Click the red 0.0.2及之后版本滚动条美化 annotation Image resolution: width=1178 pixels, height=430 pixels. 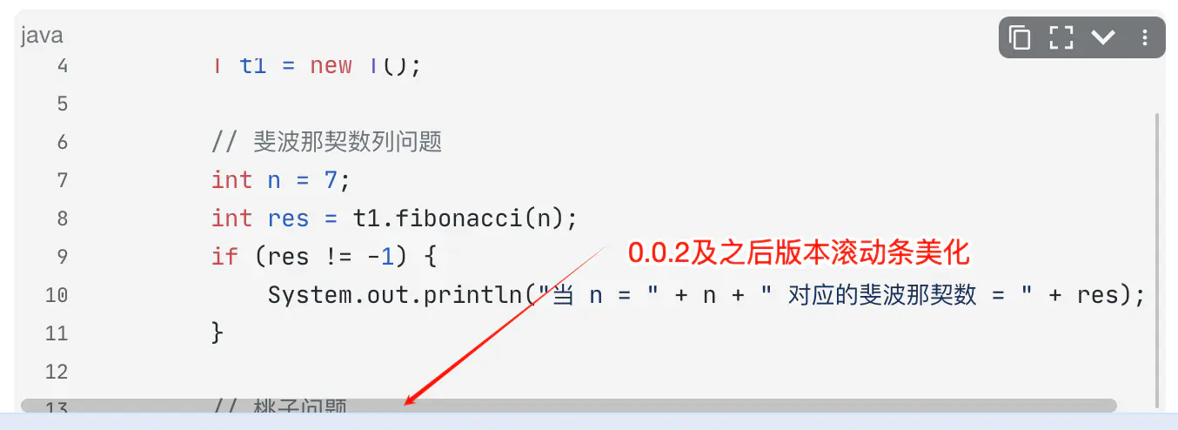coord(799,253)
